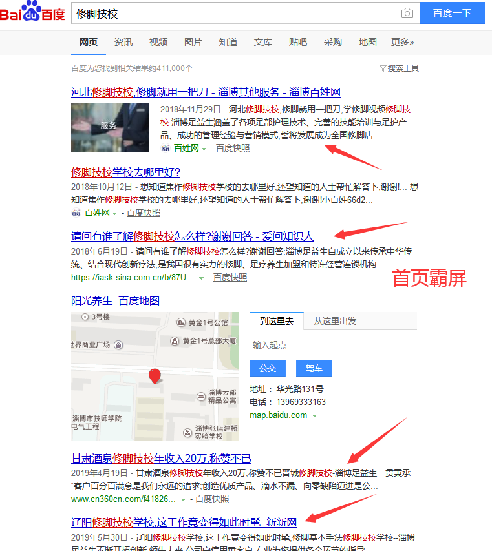
Task: Click the Baidu logo
Action: [32, 11]
